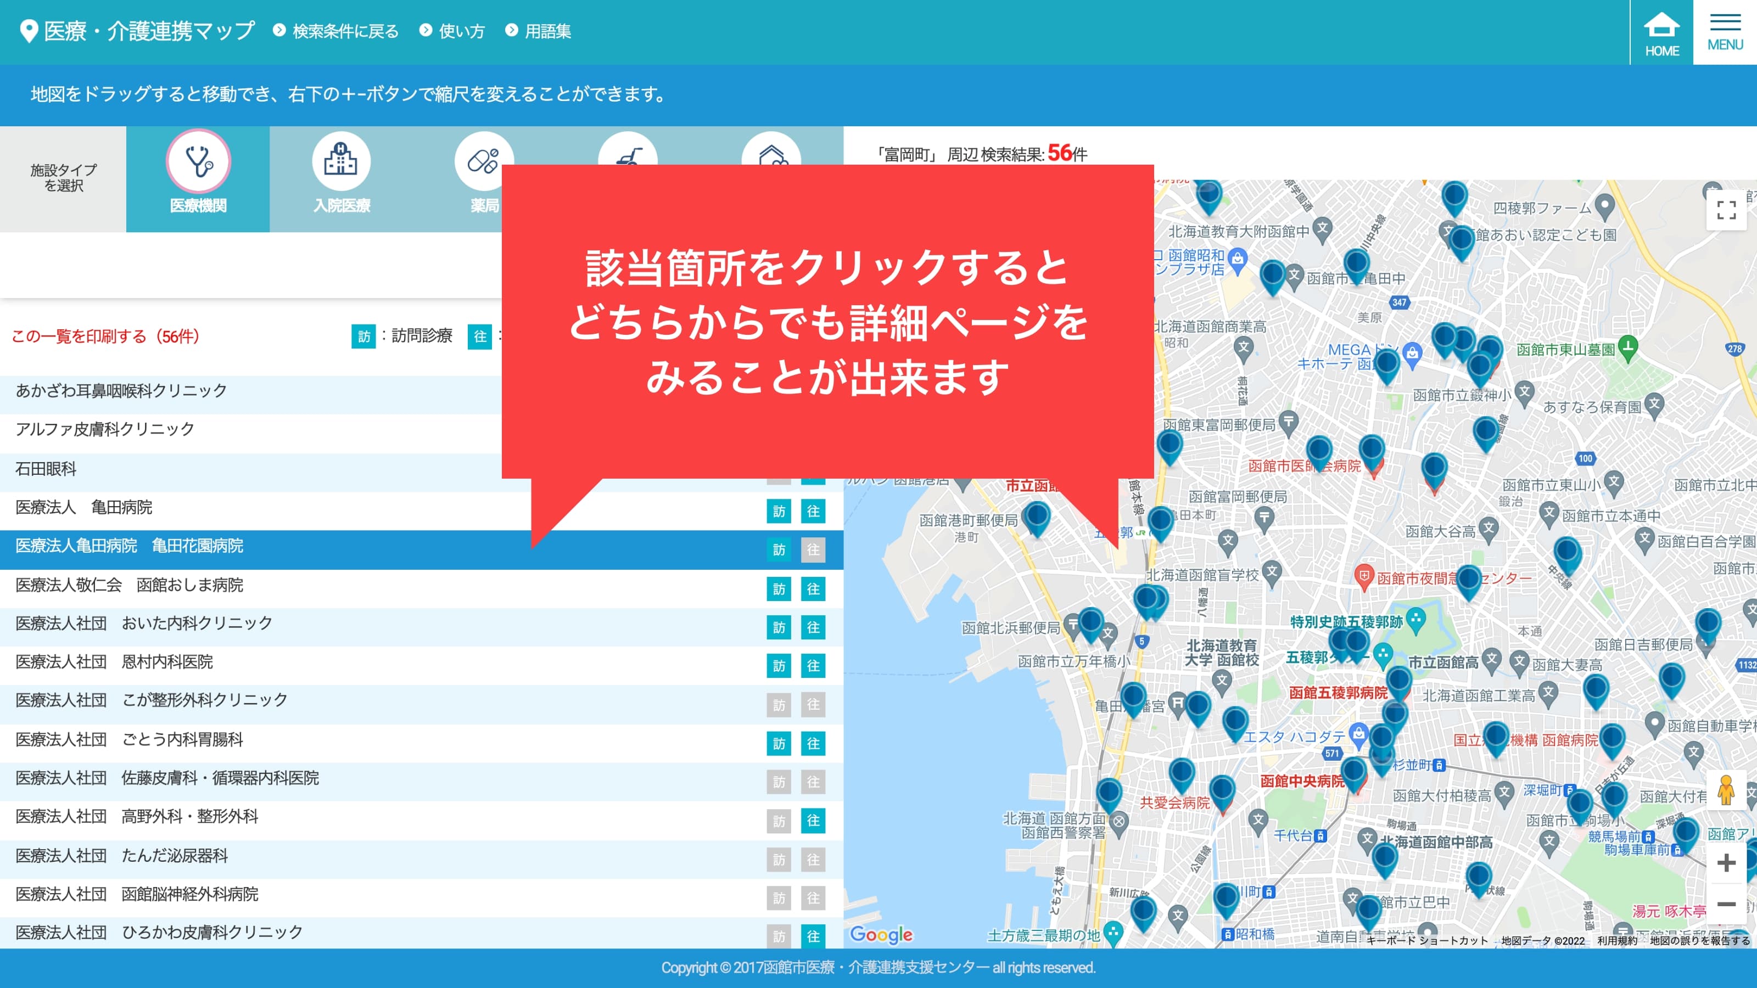Click the Google logo on map
This screenshot has height=988, width=1757.
881,934
